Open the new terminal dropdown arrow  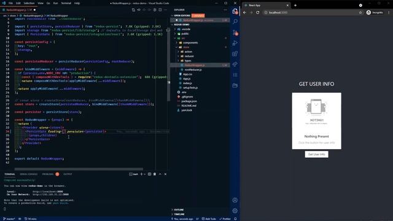tap(145, 174)
